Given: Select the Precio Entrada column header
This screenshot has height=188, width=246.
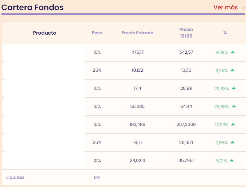Looking at the screenshot, I should 137,33.
